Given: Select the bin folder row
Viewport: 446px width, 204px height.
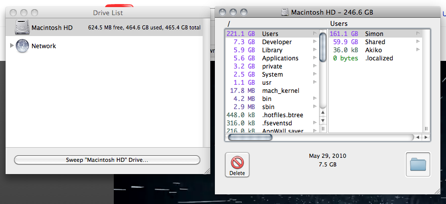Looking at the screenshot, I should (272, 99).
